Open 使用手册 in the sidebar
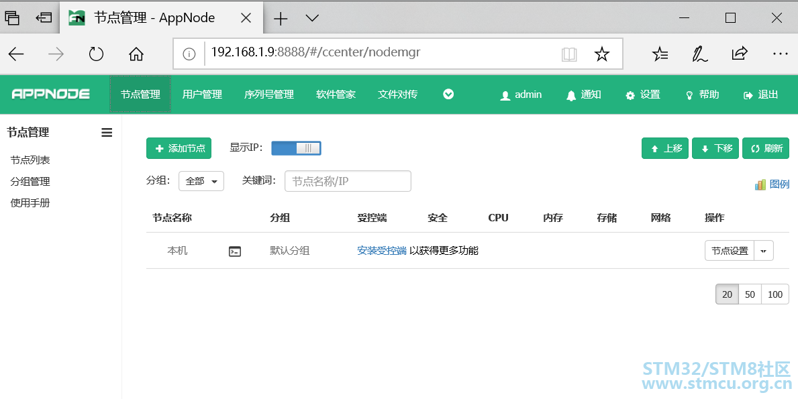798x399 pixels. pos(30,203)
